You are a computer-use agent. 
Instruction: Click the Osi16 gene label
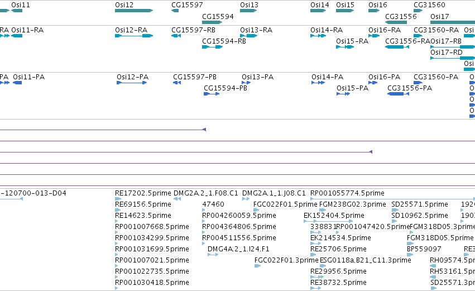tap(378, 5)
